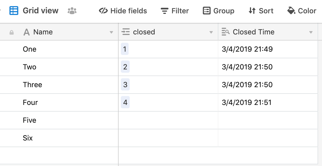Screen dimensions: 322x166
Task: Click the linked record icon on closed
Action: (126, 32)
